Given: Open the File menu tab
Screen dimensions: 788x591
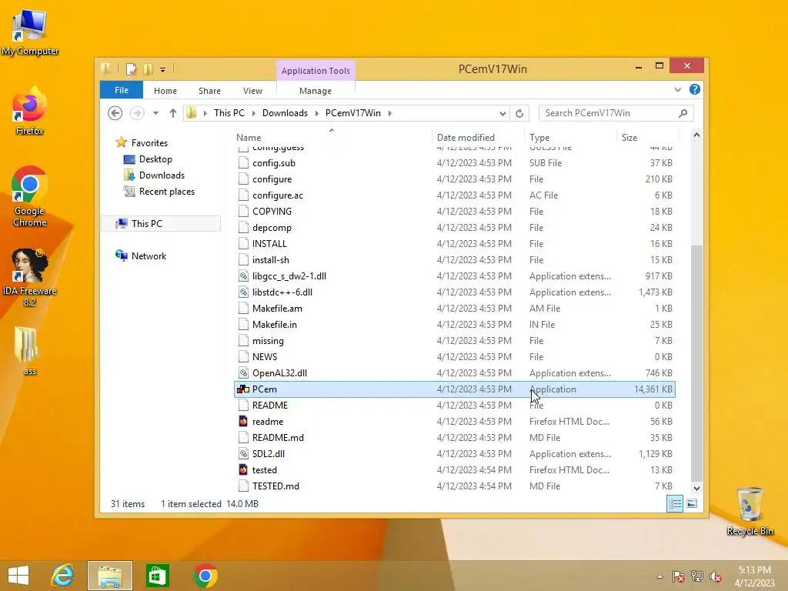Looking at the screenshot, I should coord(122,90).
